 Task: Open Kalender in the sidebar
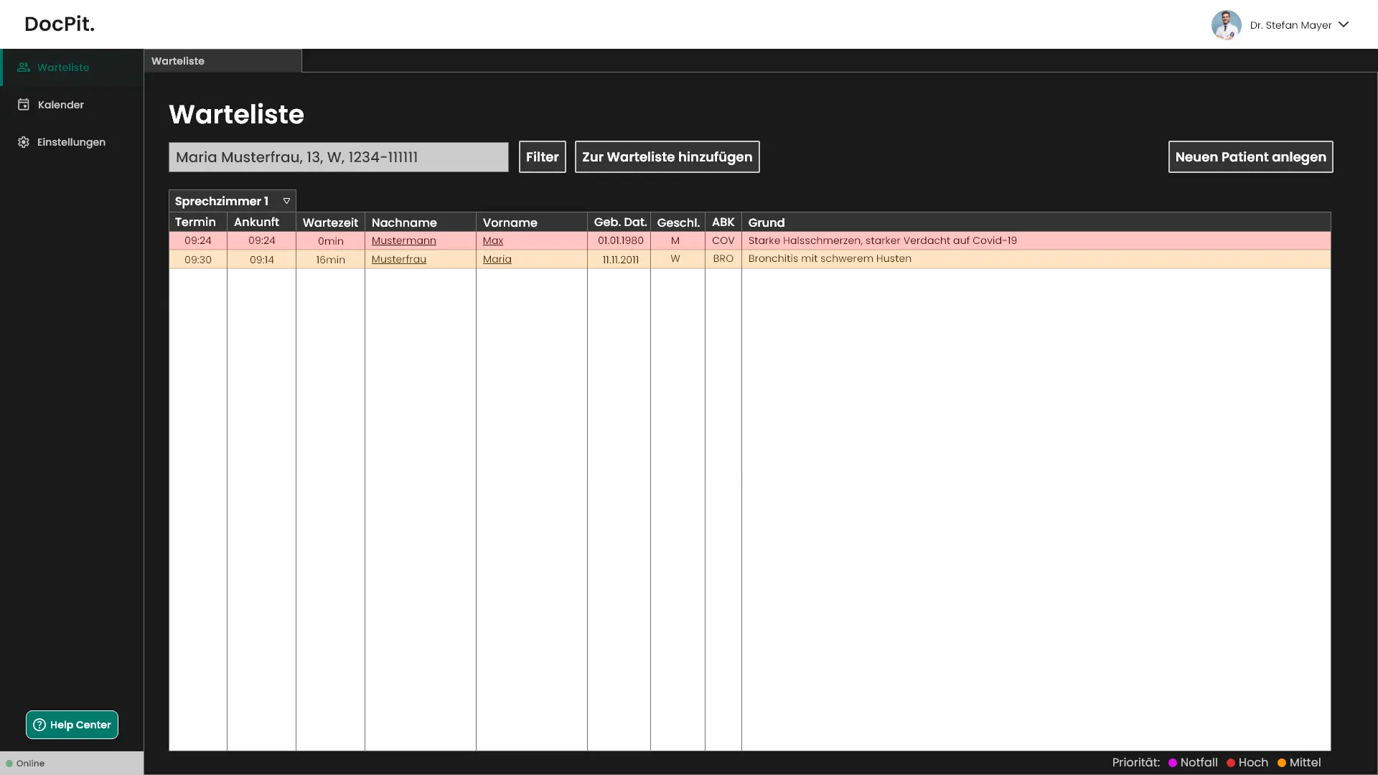click(x=72, y=105)
